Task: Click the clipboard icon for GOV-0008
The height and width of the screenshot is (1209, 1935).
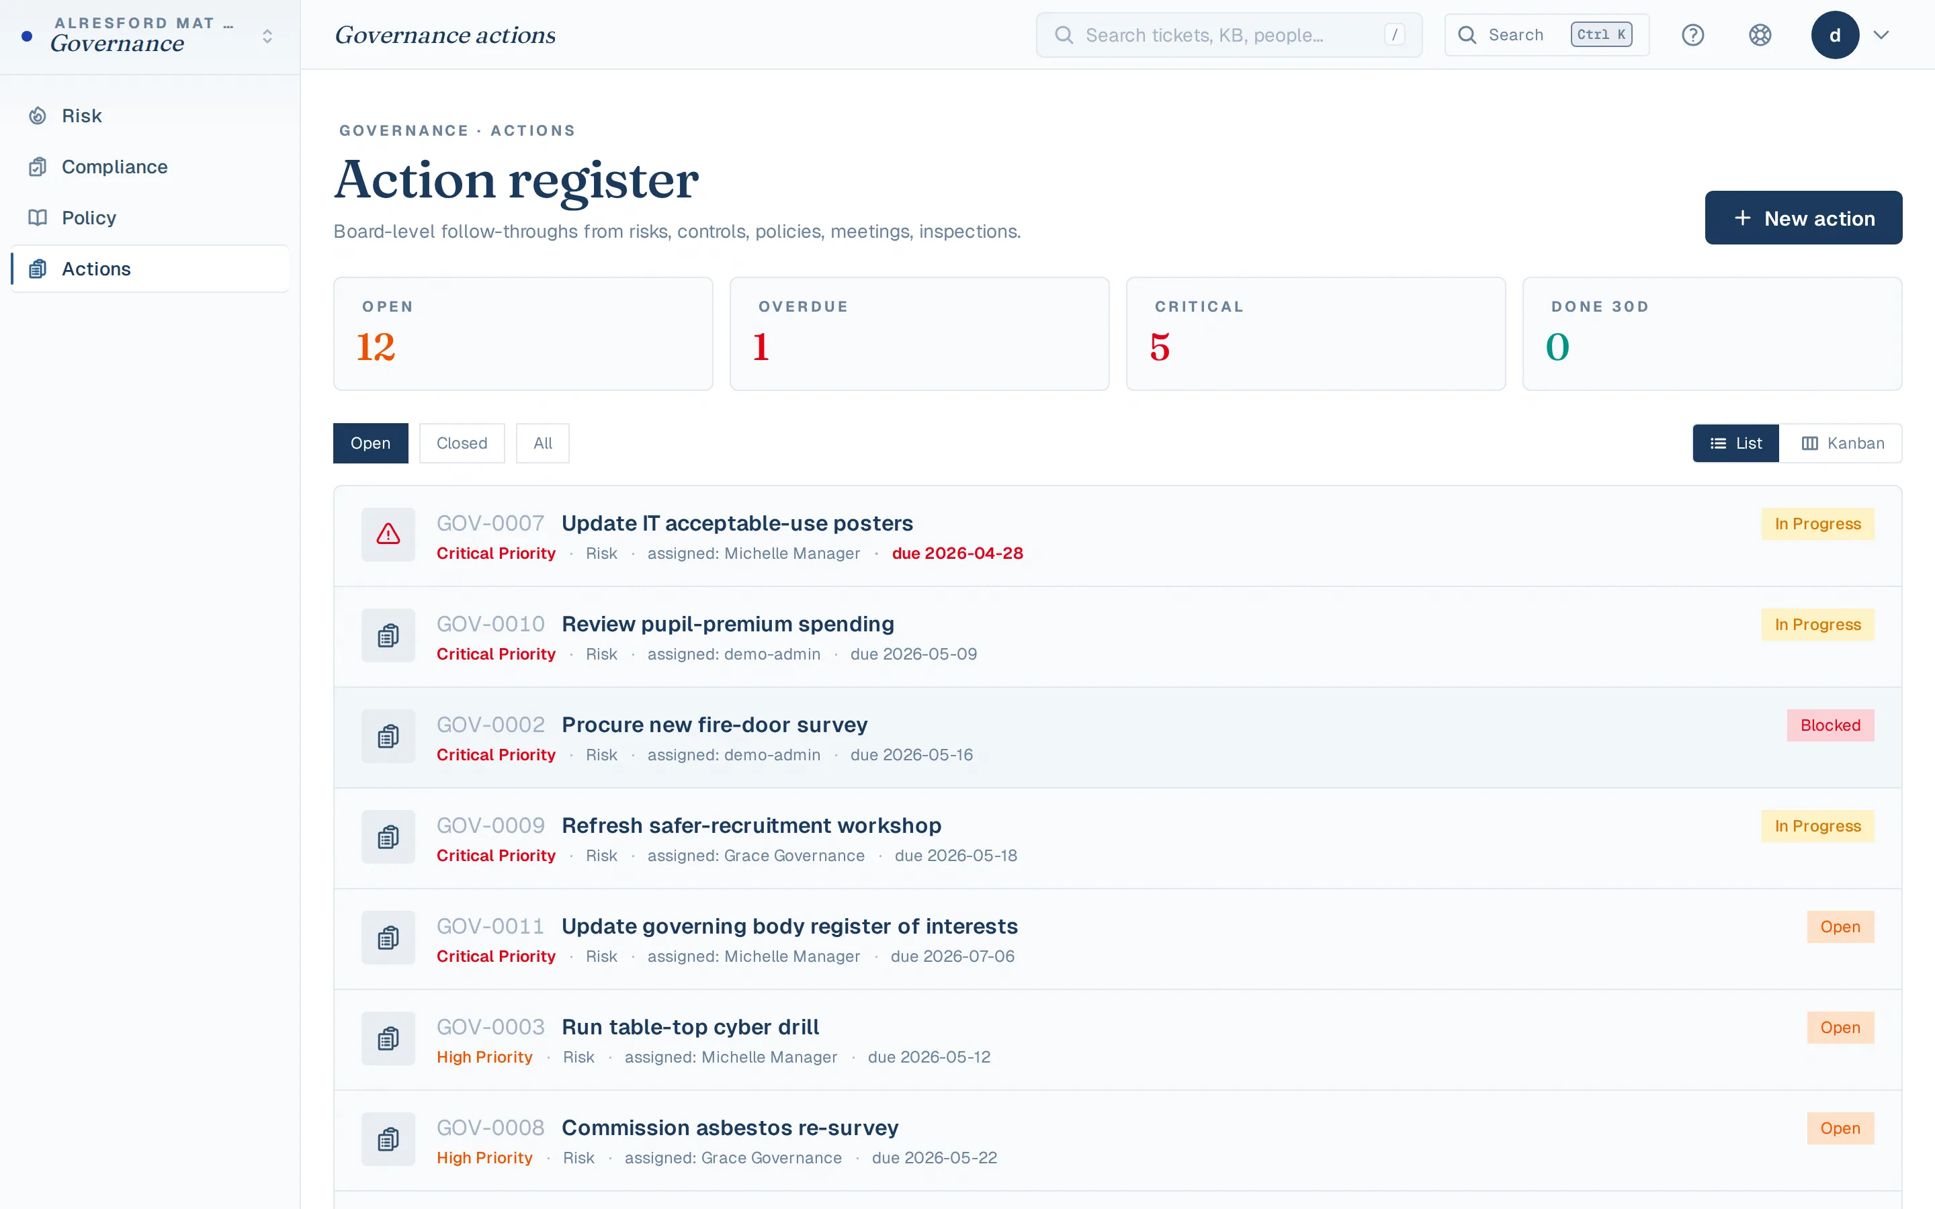Action: (x=388, y=1138)
